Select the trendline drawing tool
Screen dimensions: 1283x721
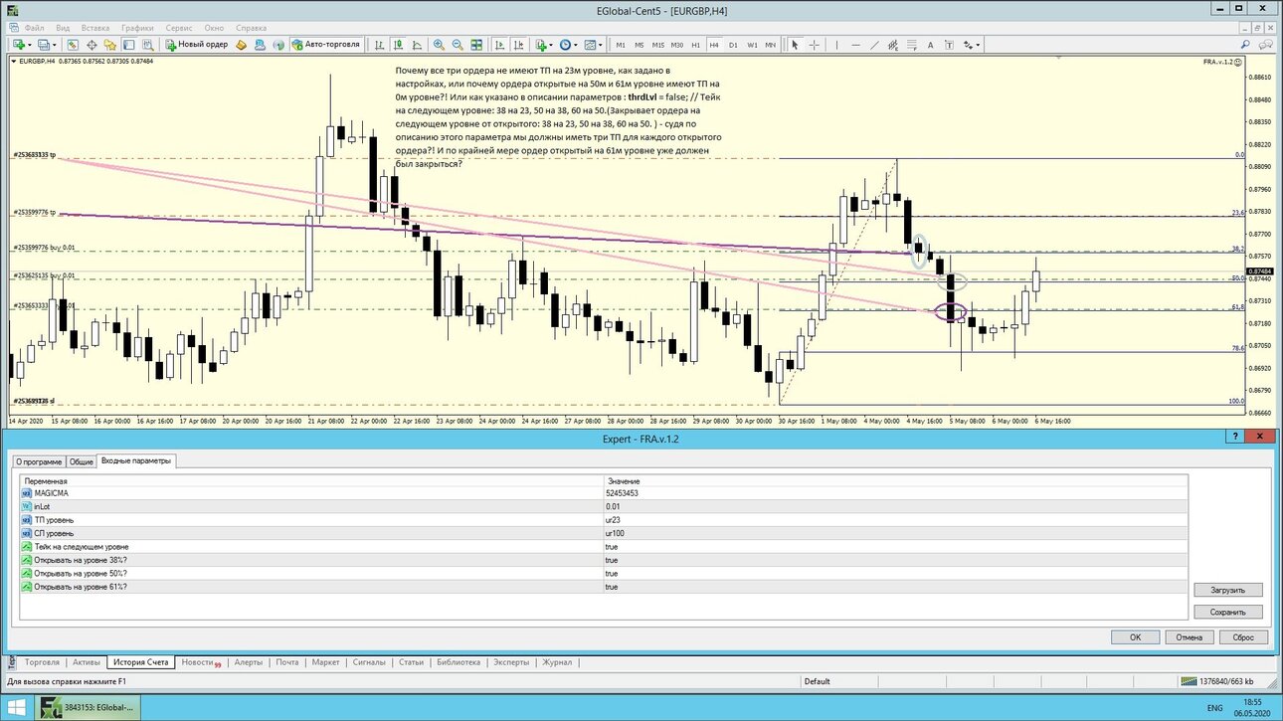click(x=874, y=45)
